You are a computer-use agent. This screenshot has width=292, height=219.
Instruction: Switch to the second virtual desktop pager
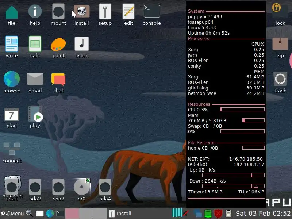pos(86,214)
